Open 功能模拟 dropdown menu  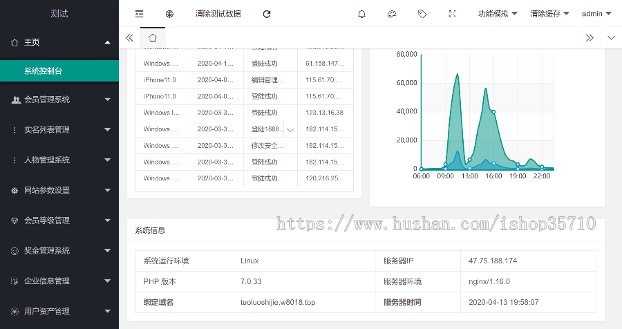point(498,14)
